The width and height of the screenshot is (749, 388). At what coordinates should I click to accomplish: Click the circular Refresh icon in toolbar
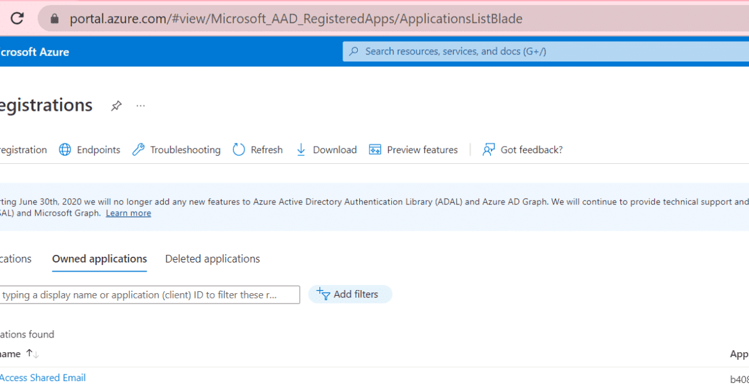(x=239, y=150)
